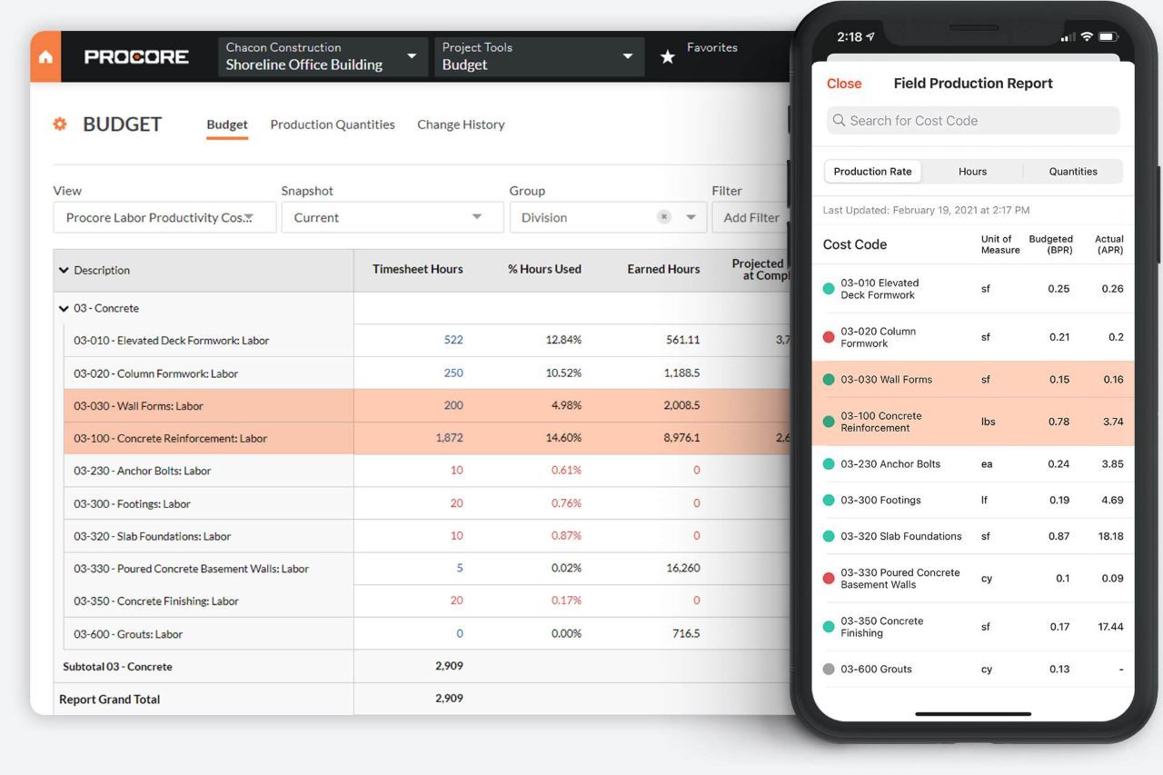Screen dimensions: 1163x775
Task: Click the status dot for 03-010 Elevated Deck Formwork
Action: point(829,289)
